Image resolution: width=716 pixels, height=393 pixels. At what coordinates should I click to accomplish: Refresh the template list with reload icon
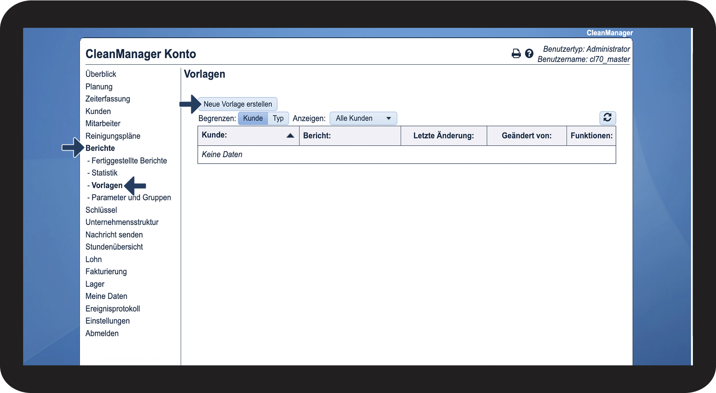coord(607,118)
